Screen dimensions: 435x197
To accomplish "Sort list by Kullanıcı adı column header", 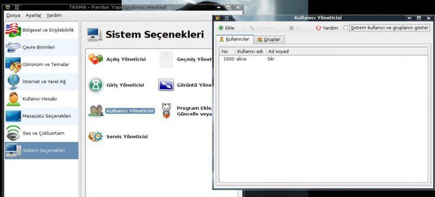I will pyautogui.click(x=250, y=51).
